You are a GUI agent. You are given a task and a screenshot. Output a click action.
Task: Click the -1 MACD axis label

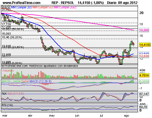[x=141, y=88]
